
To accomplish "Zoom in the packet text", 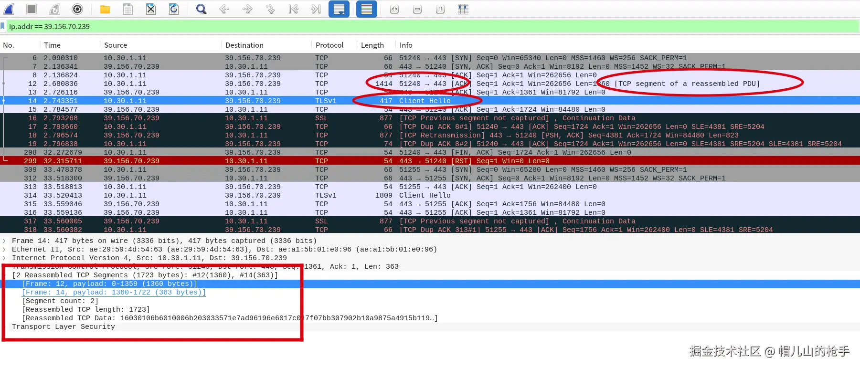I will click(394, 9).
